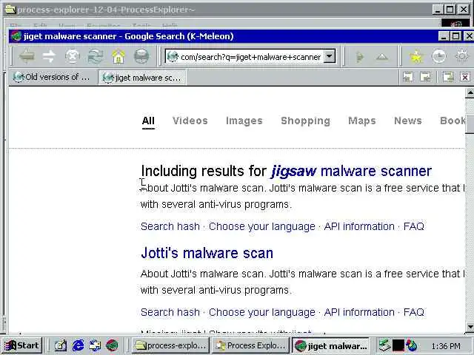474x355 pixels.
Task: Click 'API information' below Jotti's result
Action: pyautogui.click(x=359, y=312)
